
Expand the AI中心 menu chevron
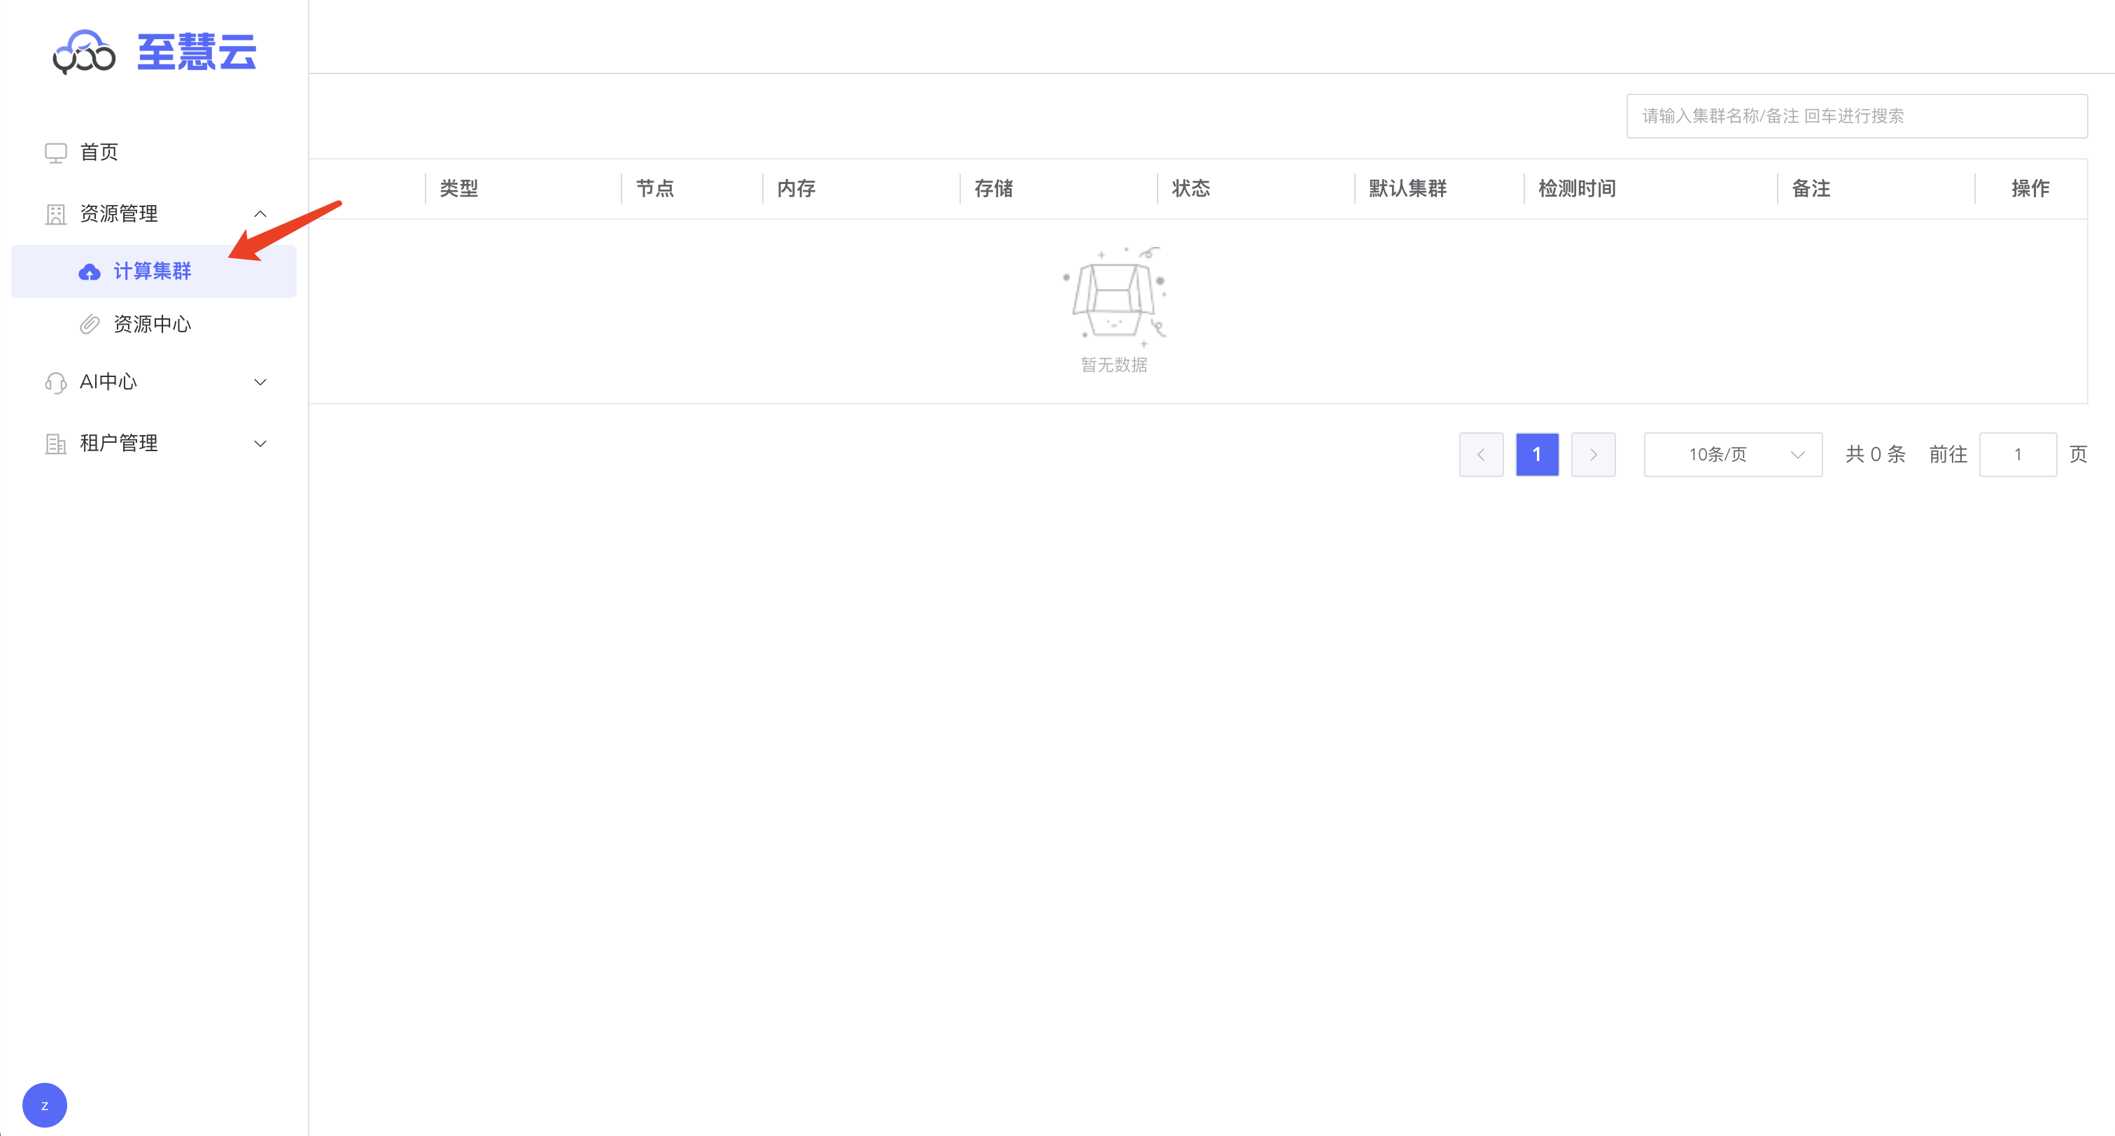pos(260,383)
